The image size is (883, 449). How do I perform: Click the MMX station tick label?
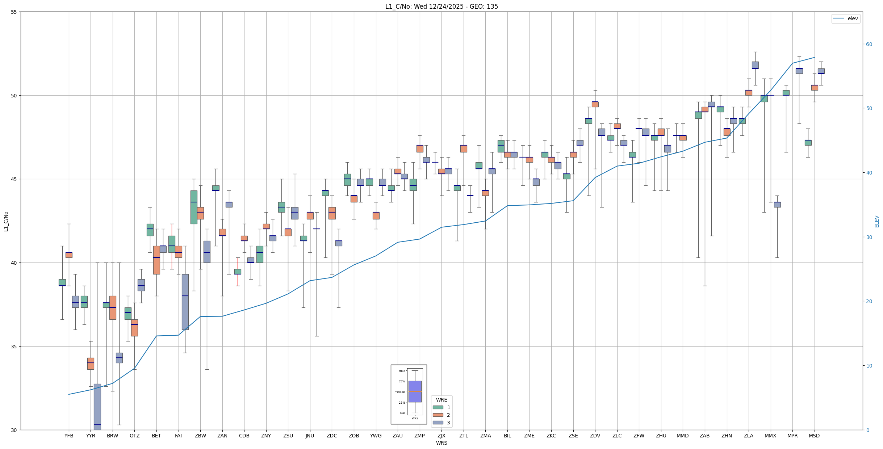pos(770,436)
